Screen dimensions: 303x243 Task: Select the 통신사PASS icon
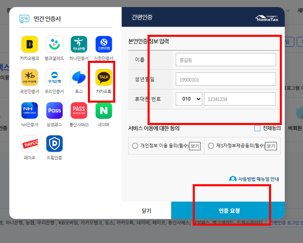79,111
